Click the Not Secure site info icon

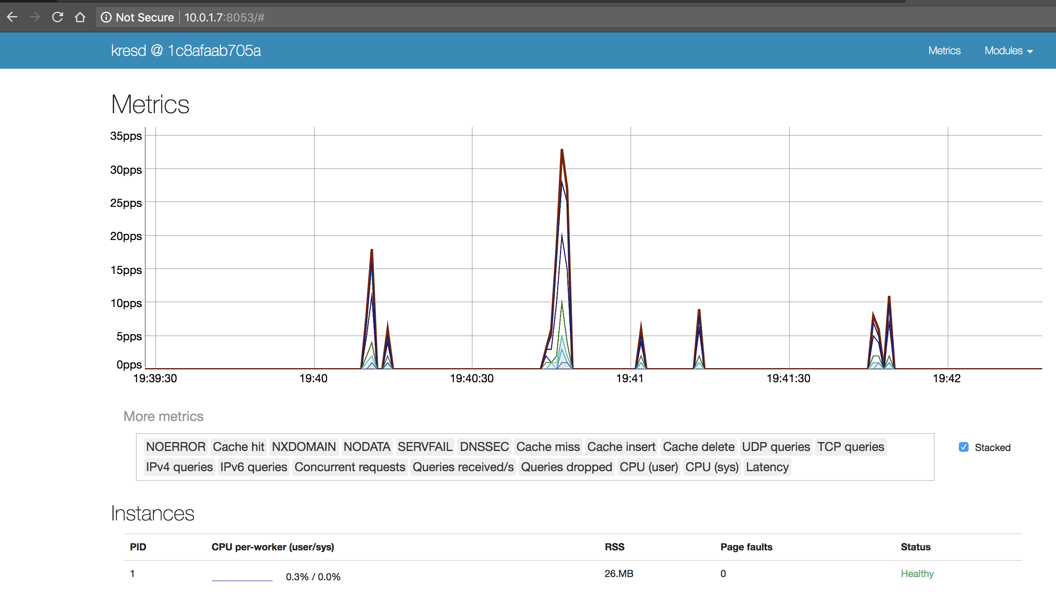(x=106, y=17)
